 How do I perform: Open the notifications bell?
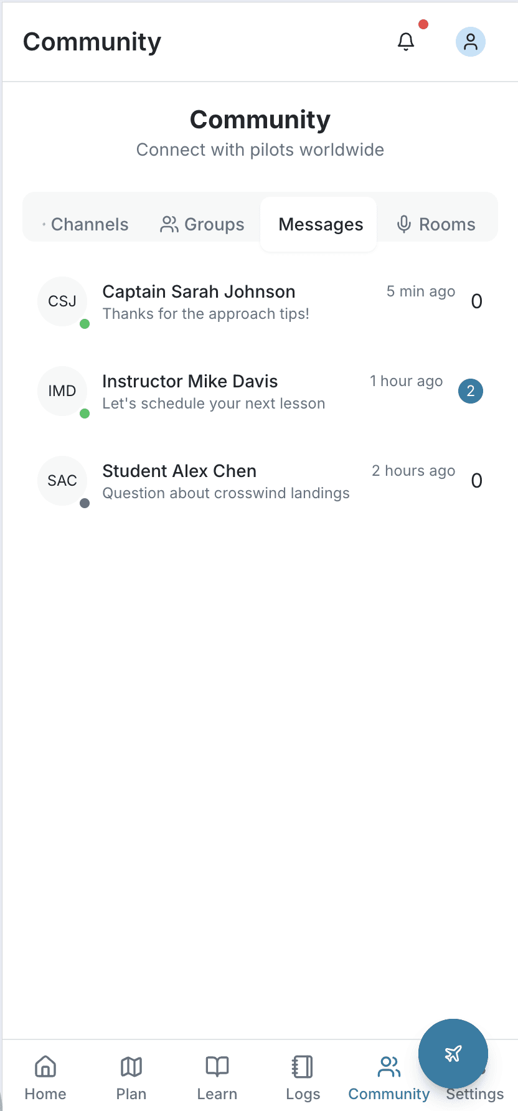click(x=406, y=42)
